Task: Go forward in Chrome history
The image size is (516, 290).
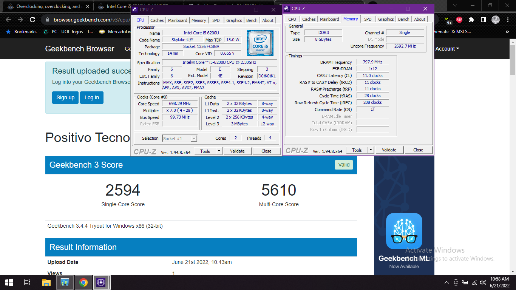Action: [x=20, y=20]
